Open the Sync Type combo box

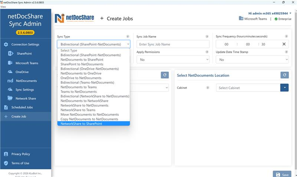[94, 44]
